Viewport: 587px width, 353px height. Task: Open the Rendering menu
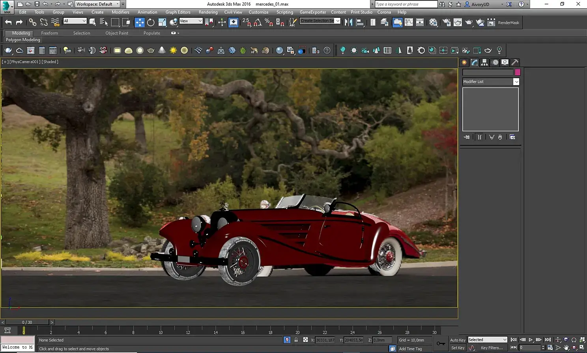pyautogui.click(x=208, y=12)
